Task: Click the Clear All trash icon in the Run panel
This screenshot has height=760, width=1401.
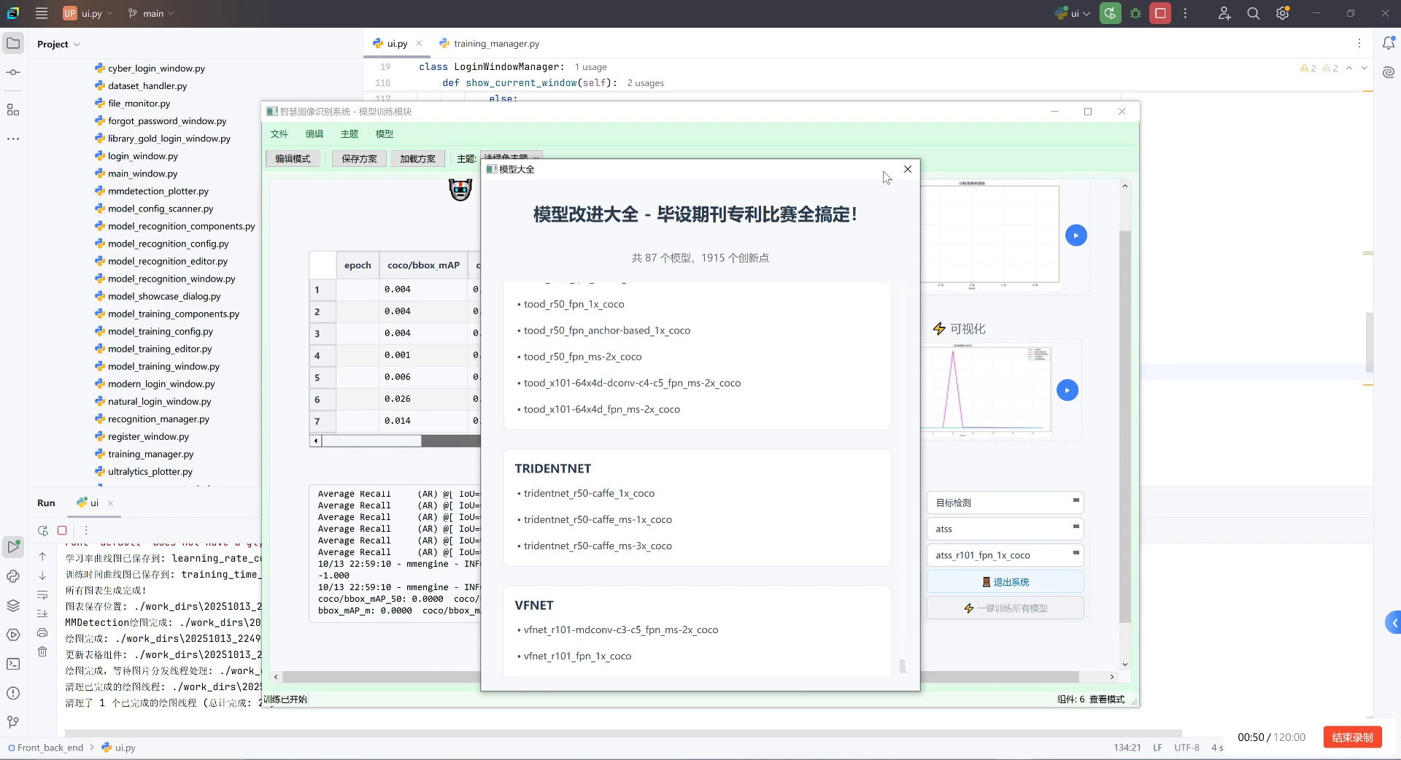Action: 42,651
